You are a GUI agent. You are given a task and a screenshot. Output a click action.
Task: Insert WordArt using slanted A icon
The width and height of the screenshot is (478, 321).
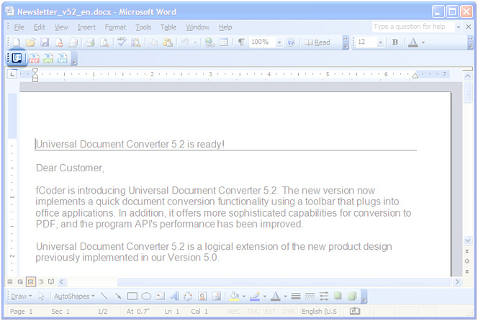(174, 296)
